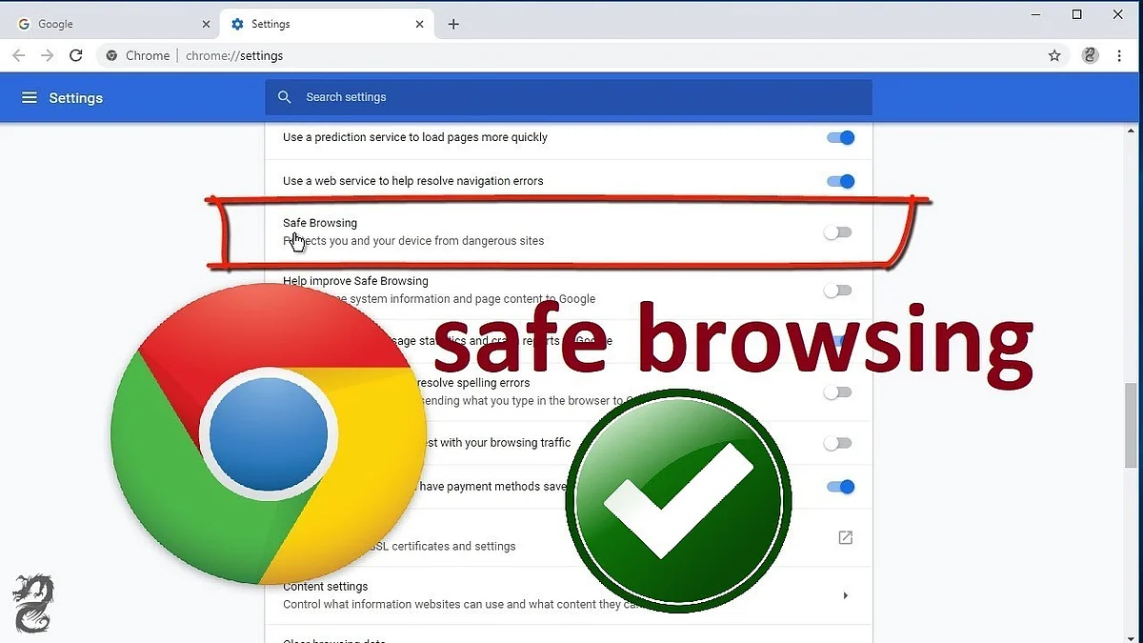Close the Settings tab
This screenshot has height=643, width=1143.
pyautogui.click(x=418, y=24)
